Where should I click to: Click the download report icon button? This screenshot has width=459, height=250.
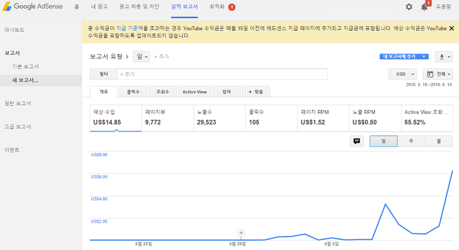point(444,57)
